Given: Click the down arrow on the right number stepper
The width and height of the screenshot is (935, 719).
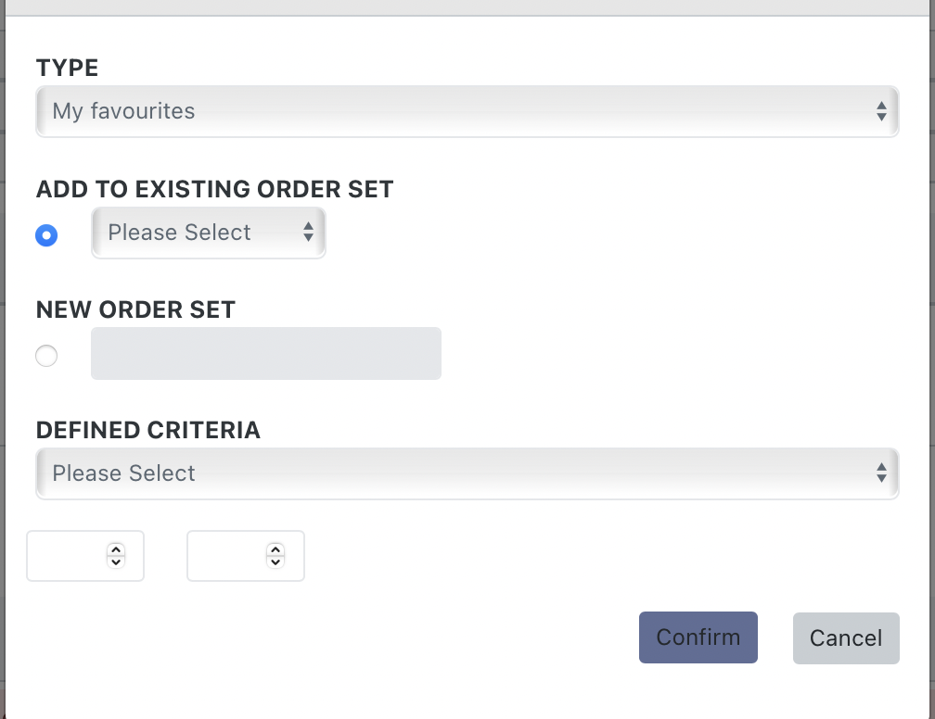Looking at the screenshot, I should point(275,561).
